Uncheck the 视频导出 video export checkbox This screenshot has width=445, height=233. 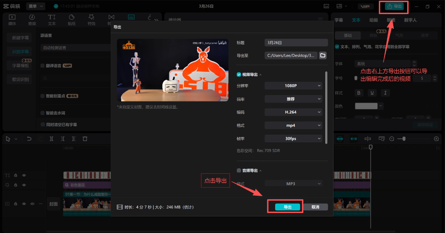[239, 74]
